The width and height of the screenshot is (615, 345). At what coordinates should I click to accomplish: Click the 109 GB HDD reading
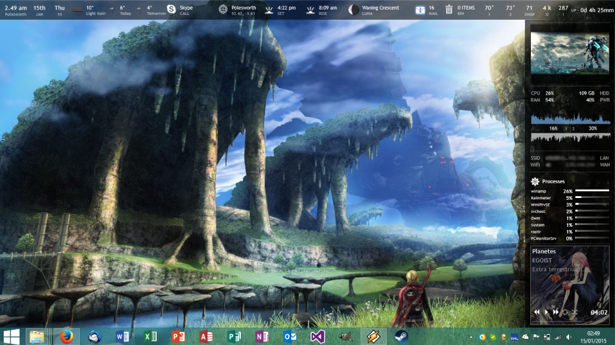point(594,94)
